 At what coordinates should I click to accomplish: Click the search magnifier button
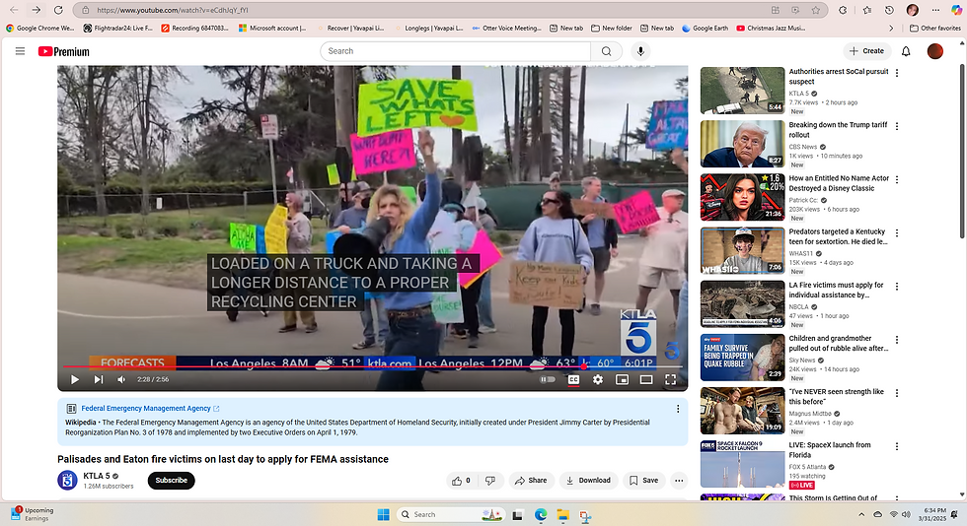(606, 51)
